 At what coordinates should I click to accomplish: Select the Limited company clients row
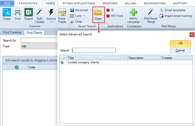[x=126, y=62]
